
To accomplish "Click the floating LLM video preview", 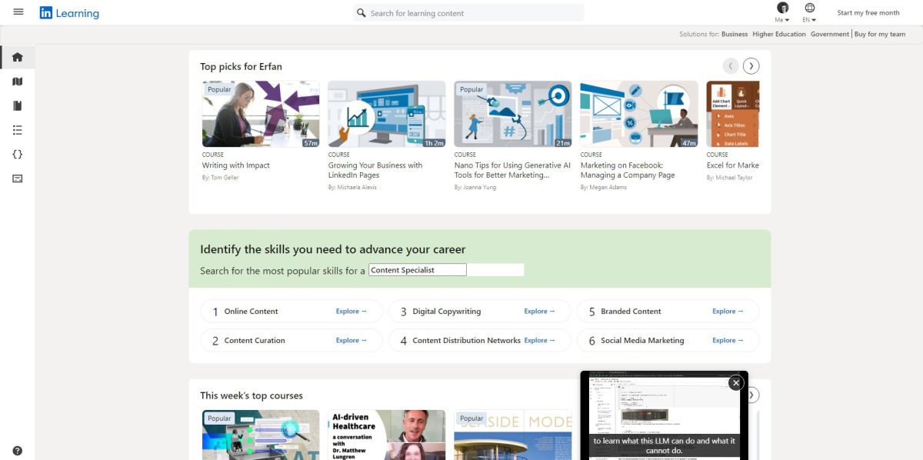I will (x=664, y=415).
